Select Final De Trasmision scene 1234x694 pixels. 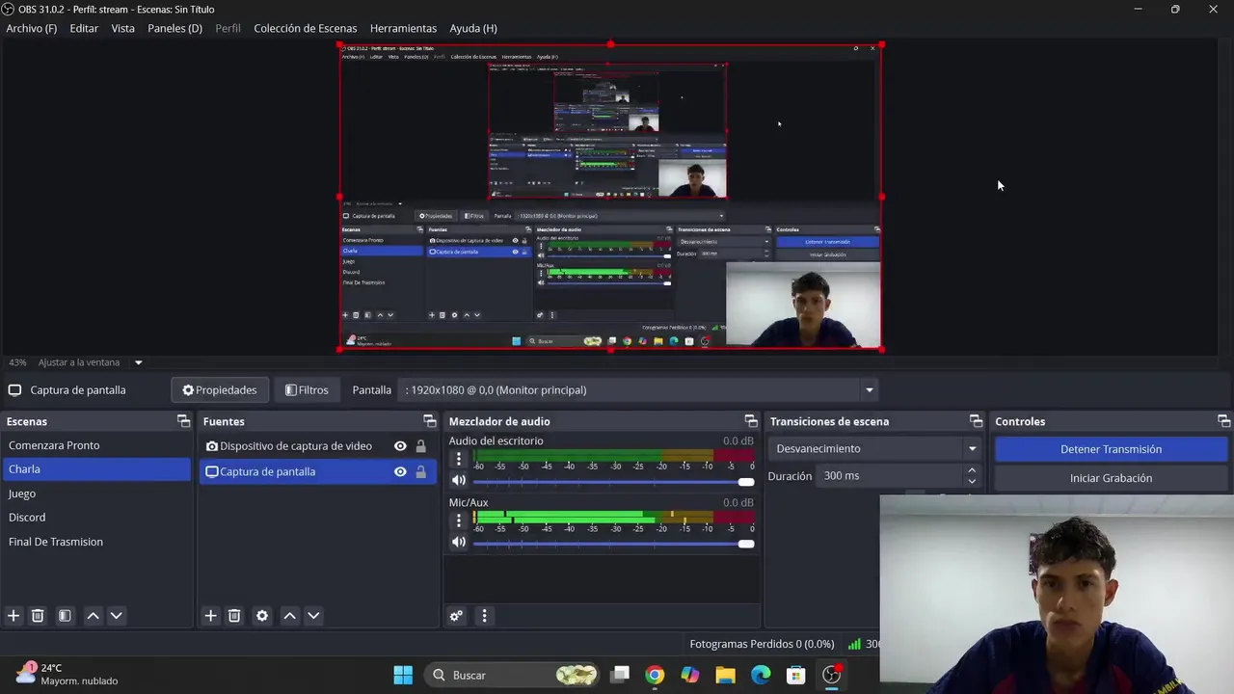(96, 542)
